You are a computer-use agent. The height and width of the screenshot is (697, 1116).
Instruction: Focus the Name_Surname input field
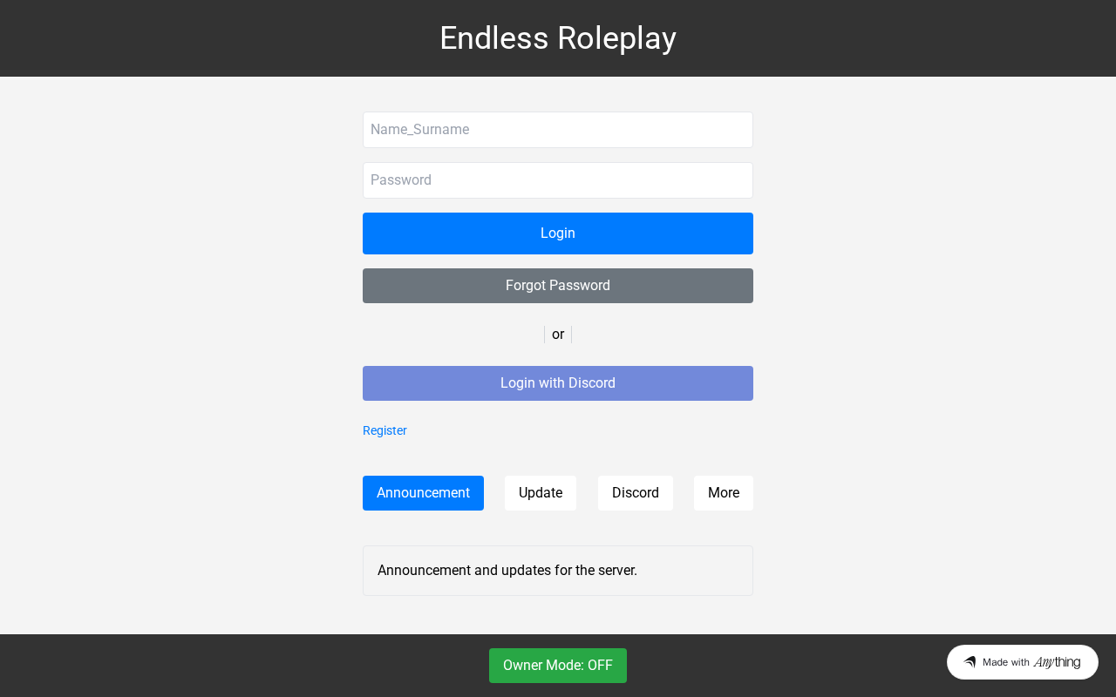(558, 130)
